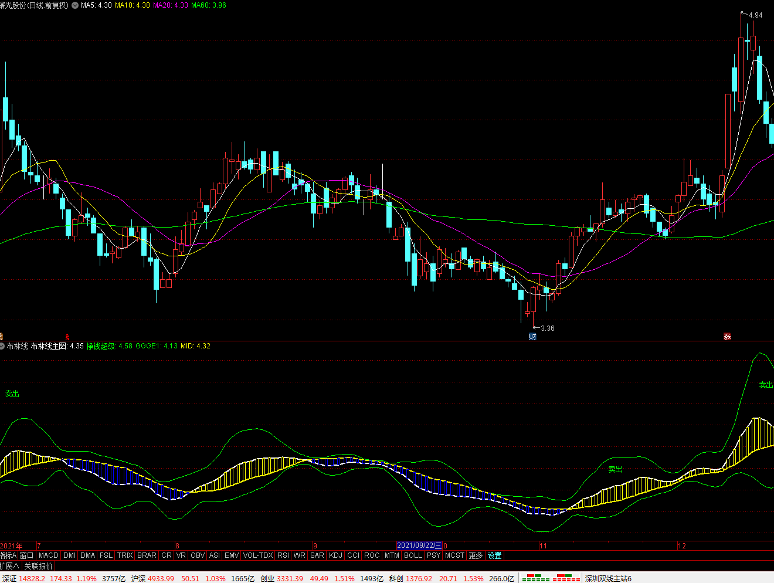Open the dropdown arrow beside the stock title
This screenshot has width=774, height=583.
click(x=75, y=5)
